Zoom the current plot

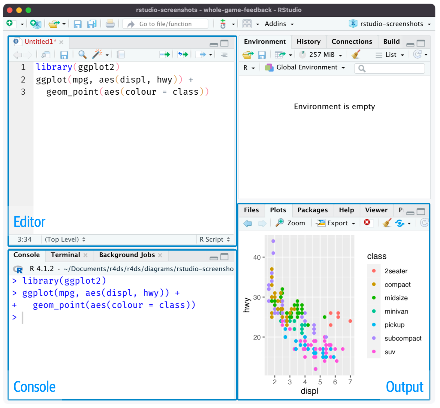click(x=291, y=223)
